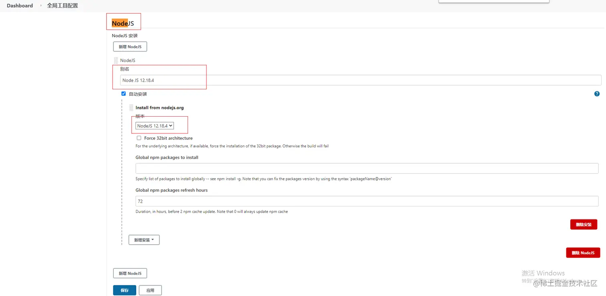Expand the 新增安装 dropdown button

[144, 240]
